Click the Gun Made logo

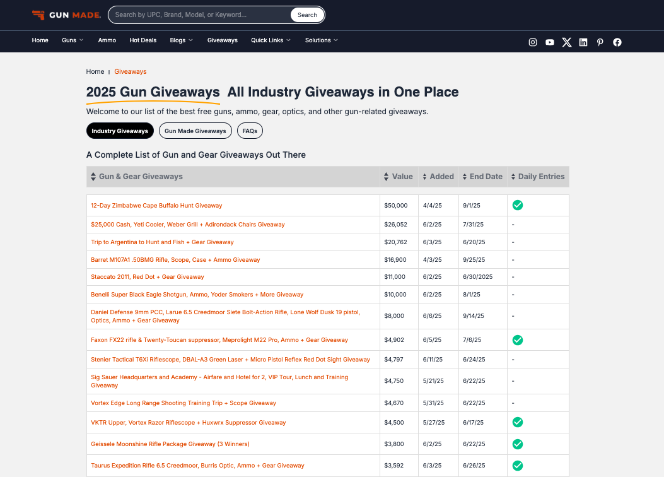[66, 15]
